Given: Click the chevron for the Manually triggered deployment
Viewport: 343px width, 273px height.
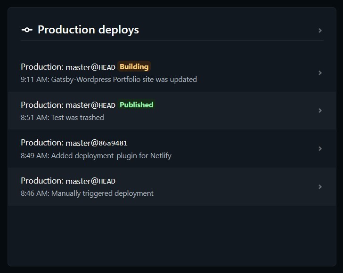Looking at the screenshot, I should [x=320, y=187].
